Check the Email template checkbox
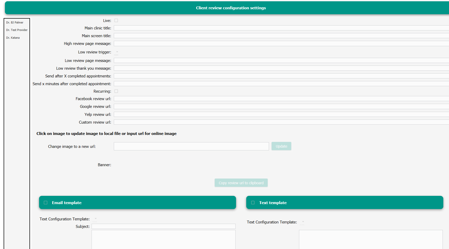This screenshot has height=249, width=449. [x=46, y=203]
